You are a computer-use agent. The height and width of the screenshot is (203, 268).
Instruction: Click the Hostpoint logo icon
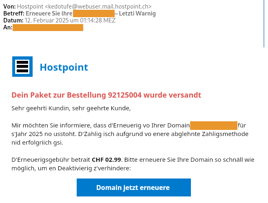[x=22, y=67]
